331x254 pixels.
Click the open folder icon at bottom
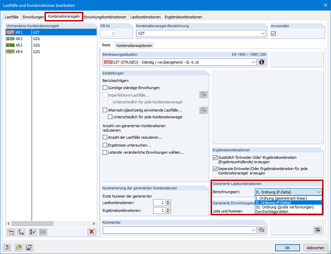pos(19,248)
